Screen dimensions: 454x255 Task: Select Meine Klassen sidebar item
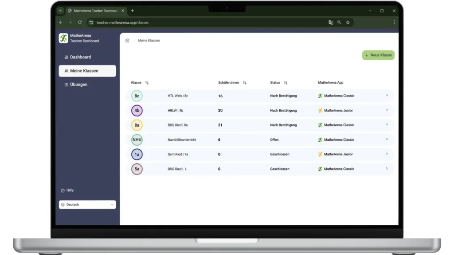87,71
